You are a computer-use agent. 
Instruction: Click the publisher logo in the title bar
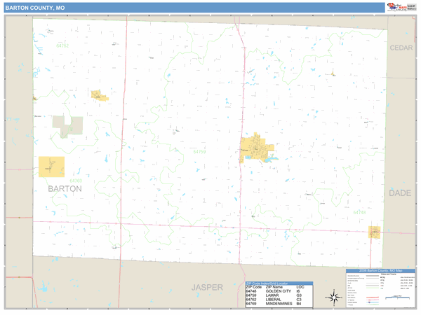pyautogui.click(x=400, y=7)
